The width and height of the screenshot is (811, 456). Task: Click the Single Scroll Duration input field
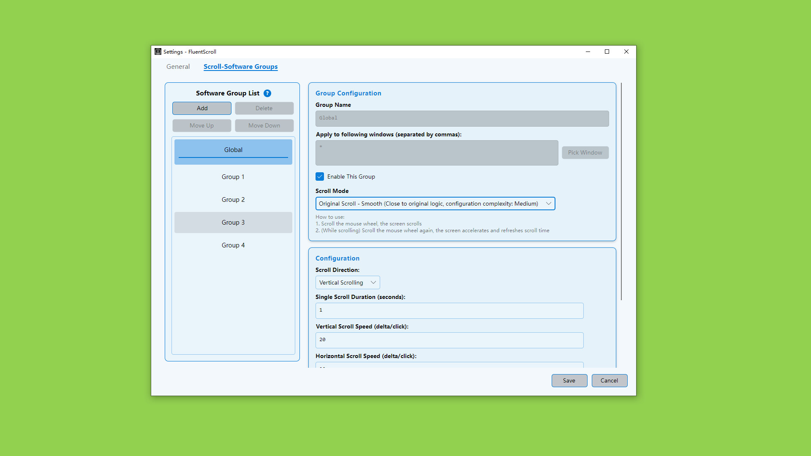point(449,310)
